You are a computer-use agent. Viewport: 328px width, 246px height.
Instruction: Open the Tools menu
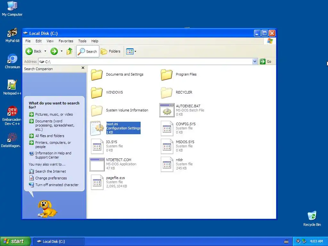[82, 41]
